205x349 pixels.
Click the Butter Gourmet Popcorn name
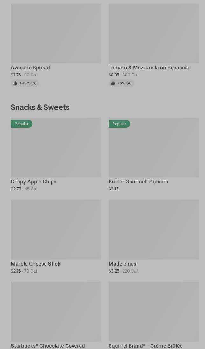click(x=138, y=182)
